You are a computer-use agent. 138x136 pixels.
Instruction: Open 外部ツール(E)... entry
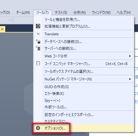(84, 107)
